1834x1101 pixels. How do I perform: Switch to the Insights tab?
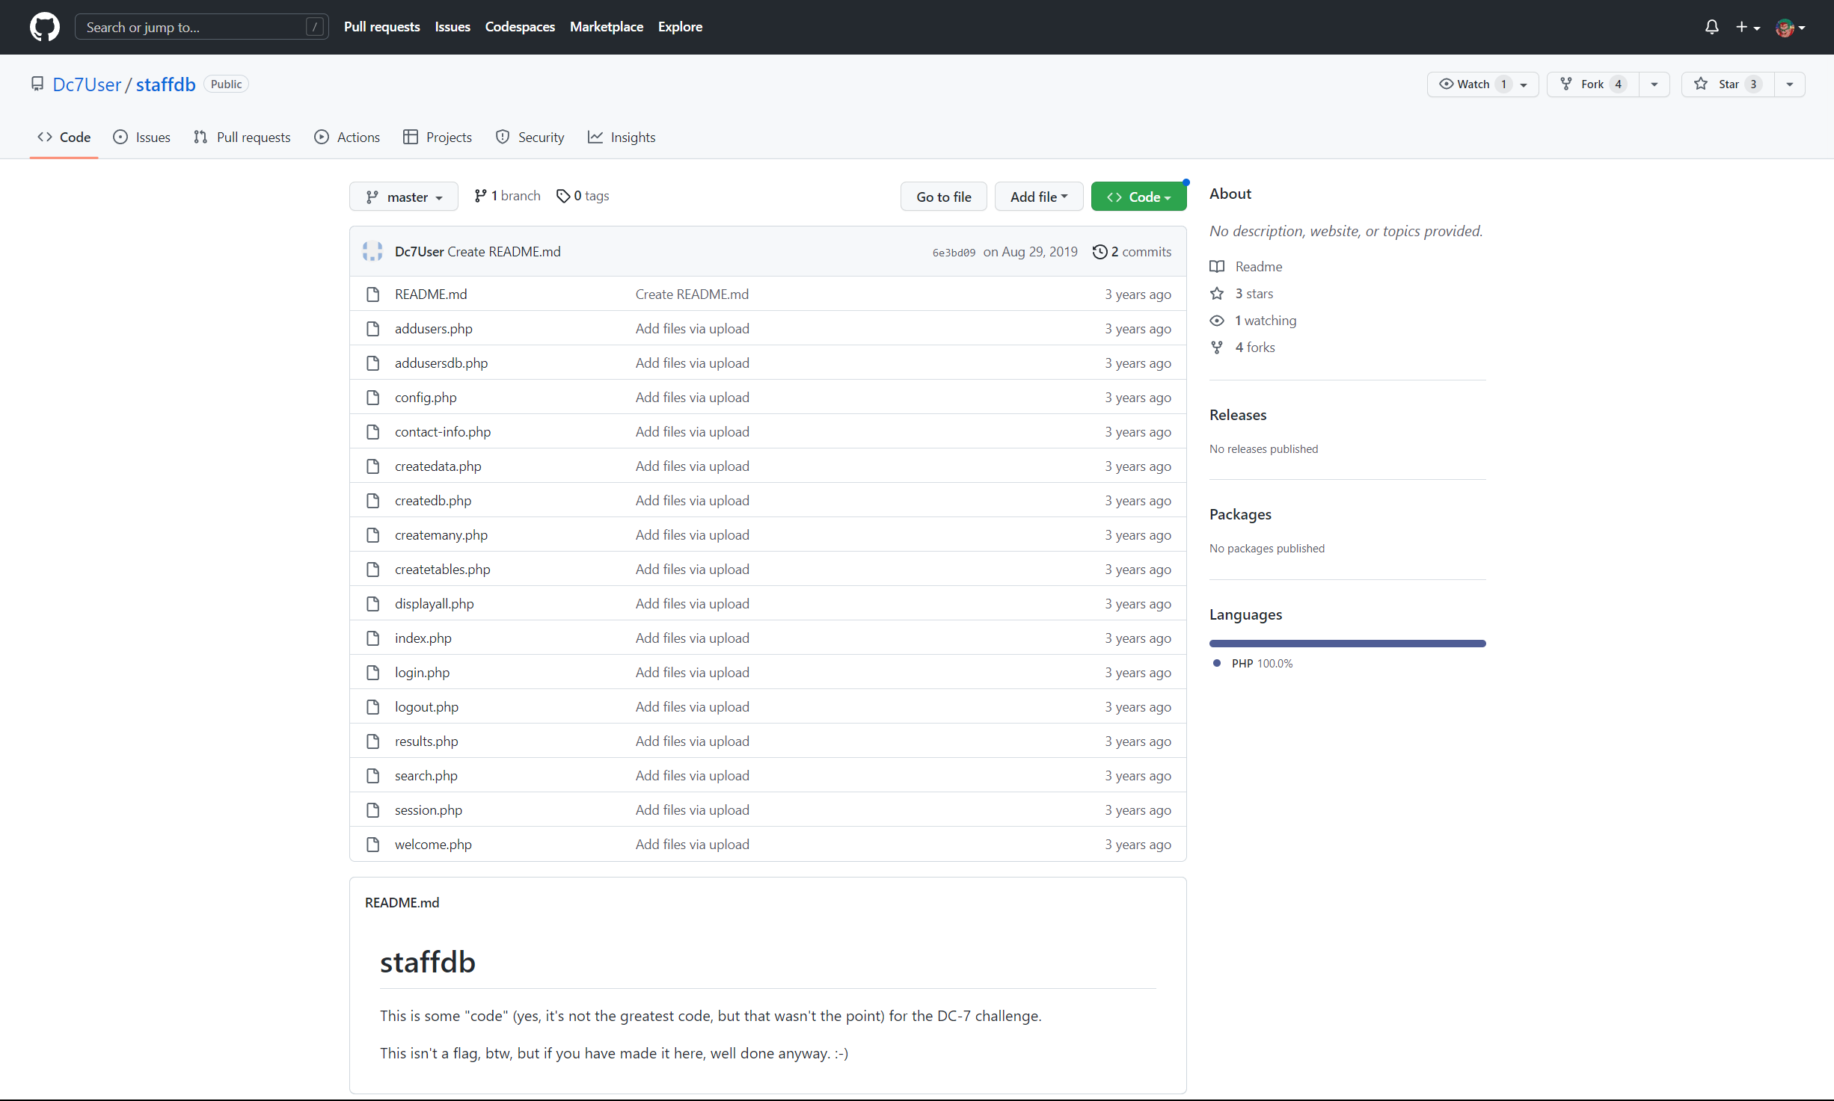coord(622,137)
